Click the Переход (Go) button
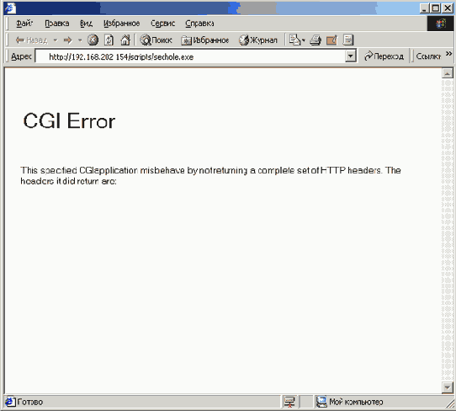This screenshot has width=456, height=411. coord(384,56)
